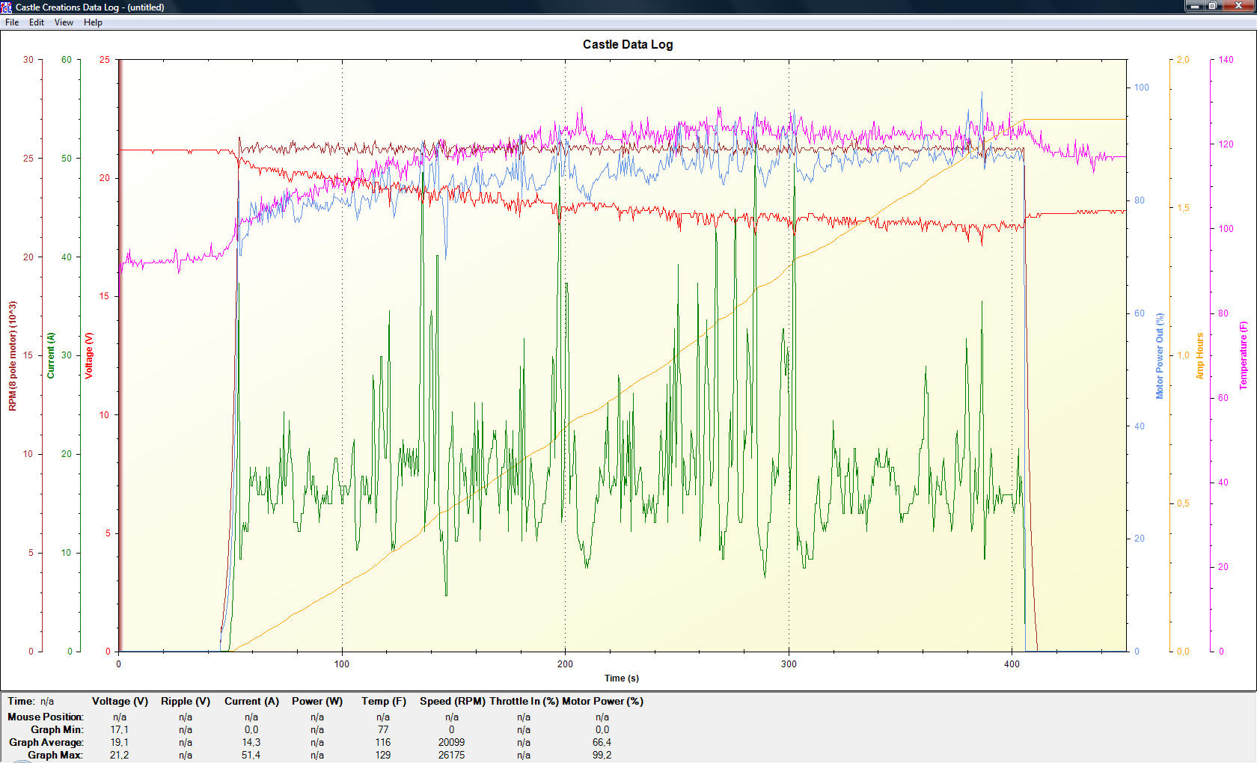Click the orange Amp Hours axis label
Image resolution: width=1257 pixels, height=763 pixels.
point(1199,355)
